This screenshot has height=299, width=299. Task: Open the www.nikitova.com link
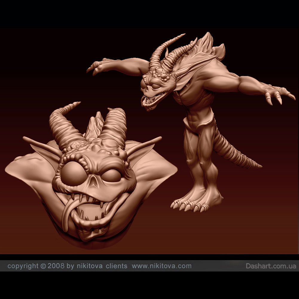(x=161, y=266)
